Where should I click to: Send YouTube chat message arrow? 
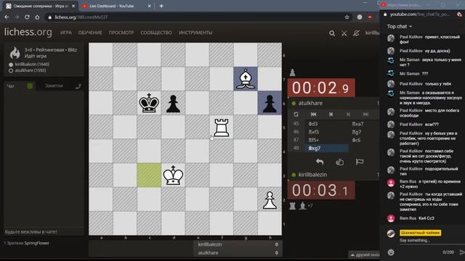[x=462, y=252]
